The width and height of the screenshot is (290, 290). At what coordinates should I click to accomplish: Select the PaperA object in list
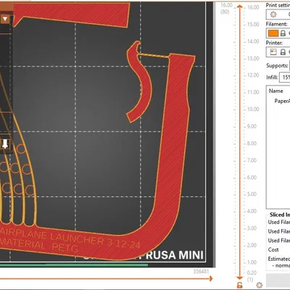[282, 101]
